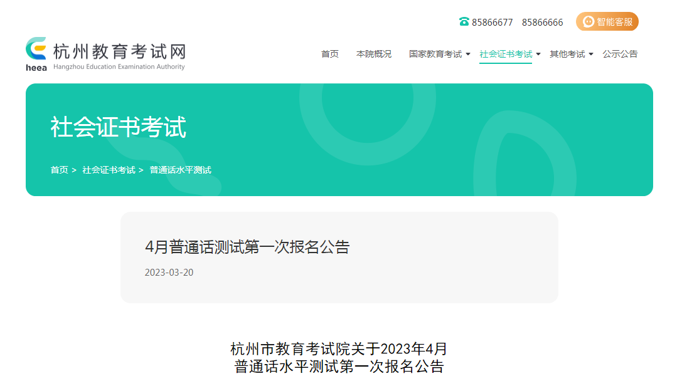Viewport: 682px width, 391px height.
Task: Click the publication date 2023-03-20
Action: (169, 273)
